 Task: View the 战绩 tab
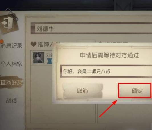(x=11, y=101)
